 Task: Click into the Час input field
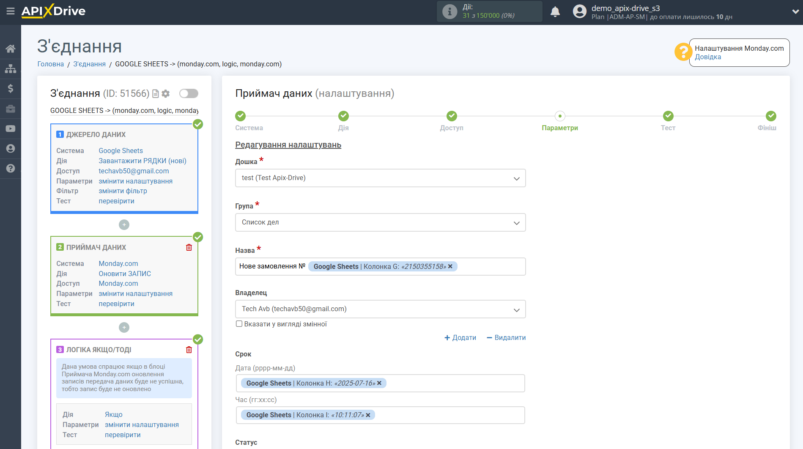(x=381, y=415)
